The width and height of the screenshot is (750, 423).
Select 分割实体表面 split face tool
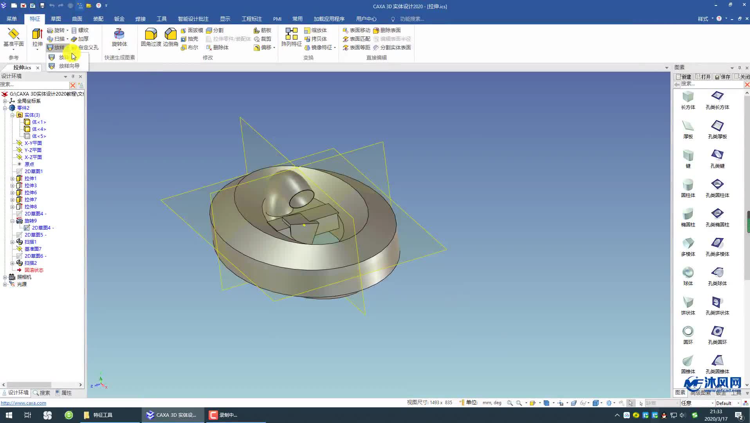[x=392, y=47]
